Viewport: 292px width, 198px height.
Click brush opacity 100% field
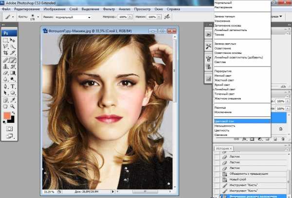tap(123, 17)
